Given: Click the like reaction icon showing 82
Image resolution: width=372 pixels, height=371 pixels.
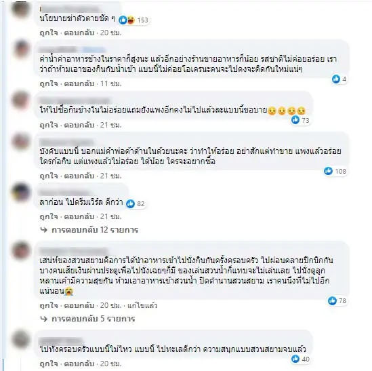Looking at the screenshot, I should click(130, 203).
